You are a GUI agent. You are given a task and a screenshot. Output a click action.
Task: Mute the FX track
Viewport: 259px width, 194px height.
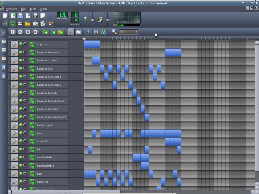(21, 149)
